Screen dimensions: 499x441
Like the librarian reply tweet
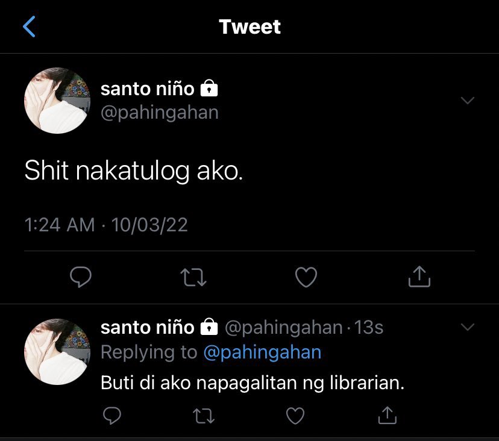tap(295, 416)
